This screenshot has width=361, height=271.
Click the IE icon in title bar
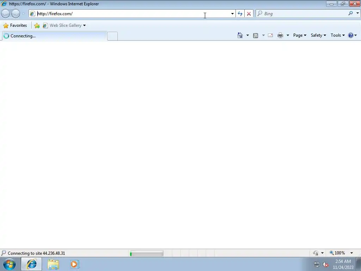(x=4, y=4)
